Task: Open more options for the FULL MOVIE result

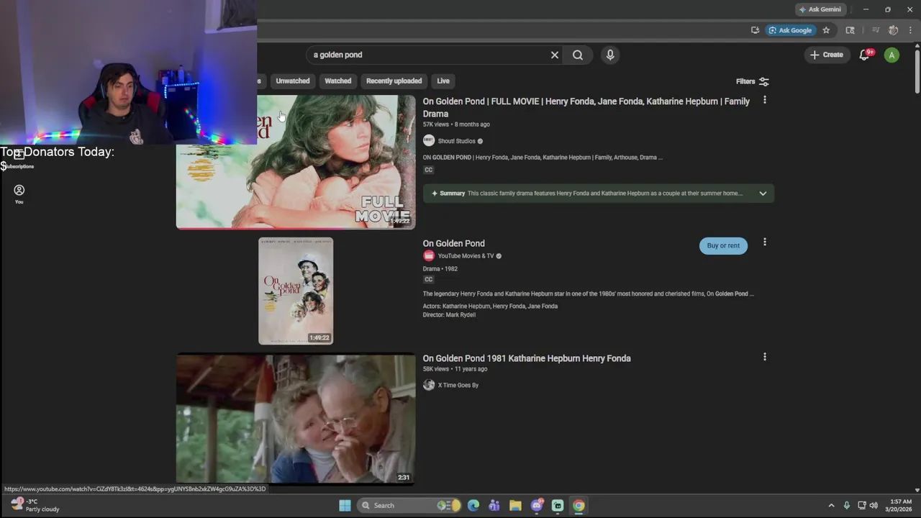Action: 765,100
